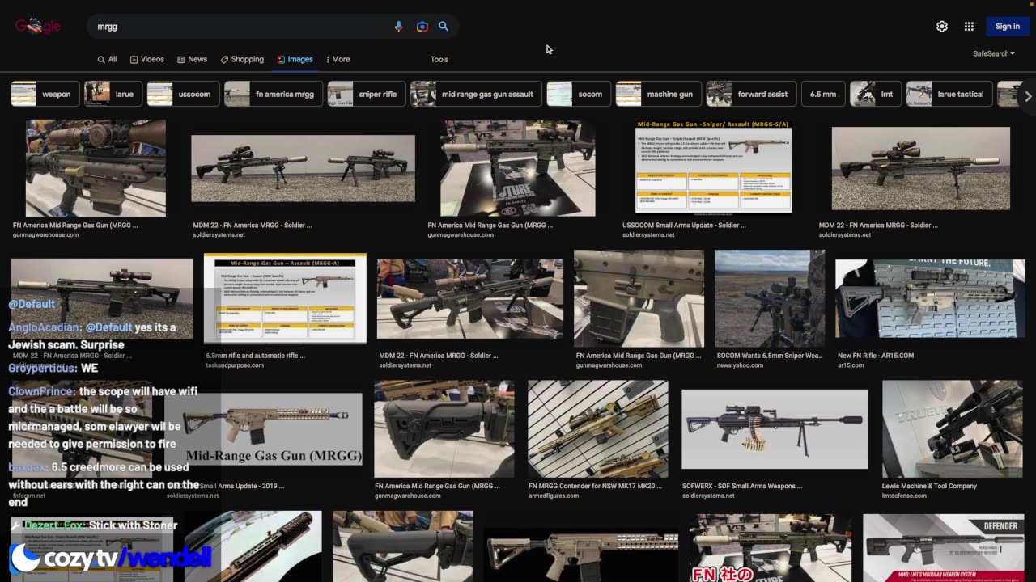Image resolution: width=1036 pixels, height=582 pixels.
Task: Open the SOFWERX SOF Small Arms Weapons image
Action: (775, 429)
